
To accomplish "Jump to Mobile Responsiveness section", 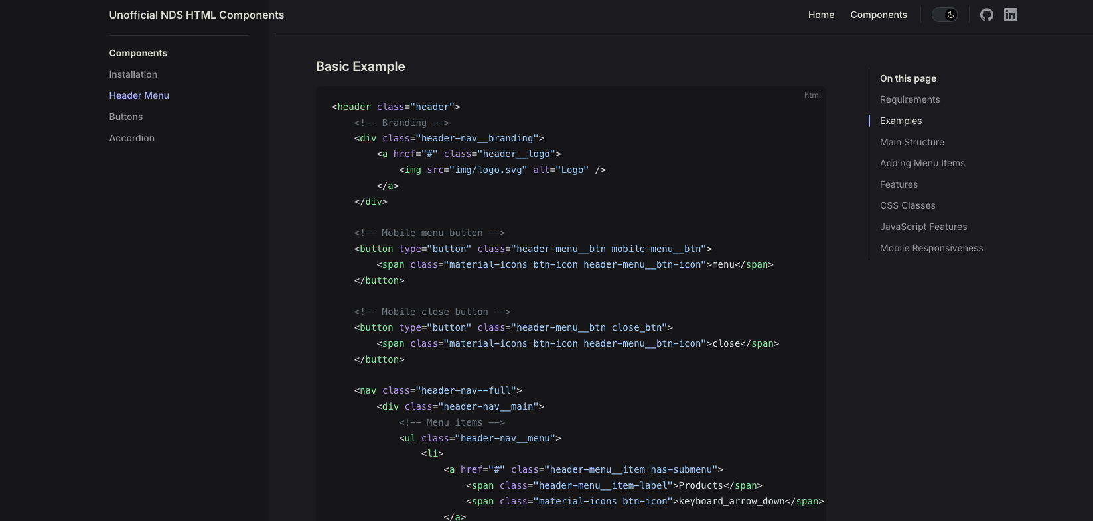I will [931, 248].
